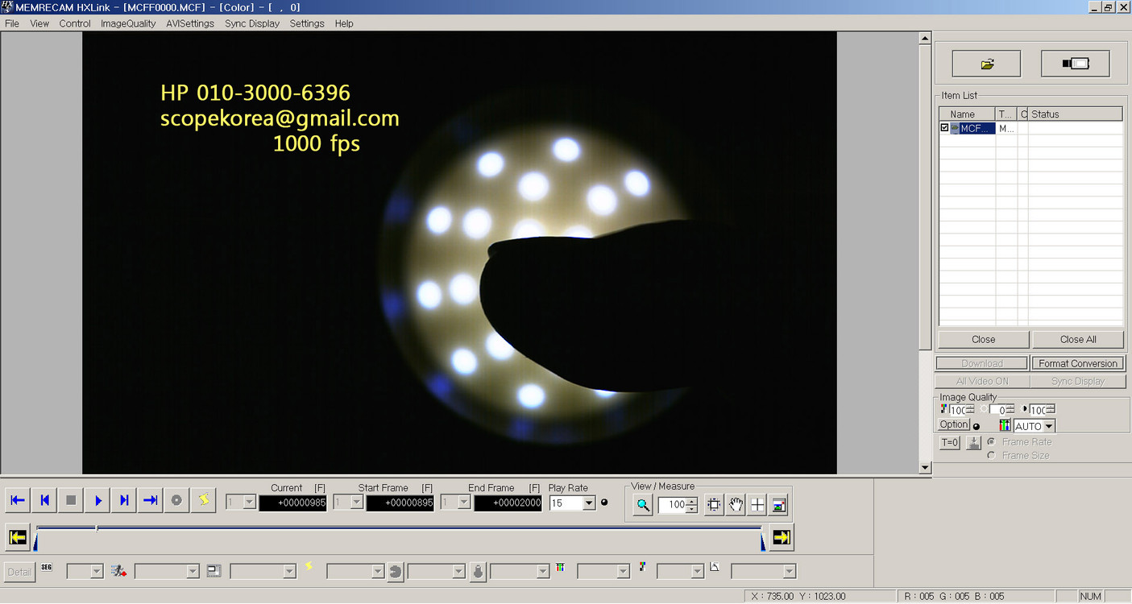The height and width of the screenshot is (604, 1132).
Task: Open the image adjustment icon in View/Measure
Action: tap(778, 505)
